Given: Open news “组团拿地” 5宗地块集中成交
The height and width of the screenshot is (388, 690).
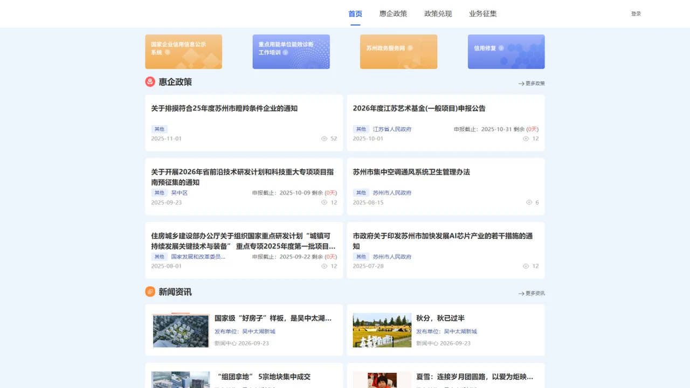Looking at the screenshot, I should point(264,377).
